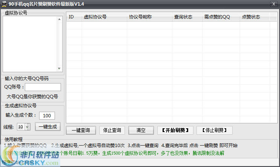This screenshot has width=280, height=167.
Task: Click the 一键查询 button
Action: click(x=81, y=130)
